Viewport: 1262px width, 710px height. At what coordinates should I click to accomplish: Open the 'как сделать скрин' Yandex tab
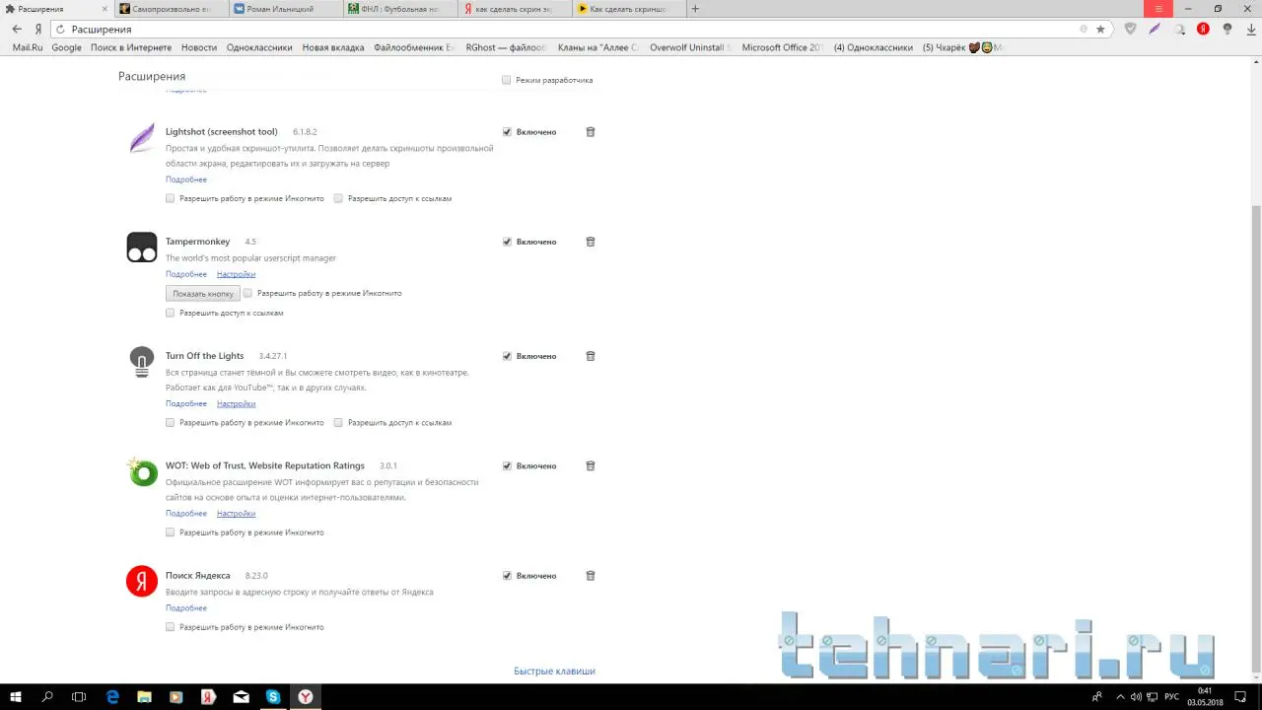516,9
